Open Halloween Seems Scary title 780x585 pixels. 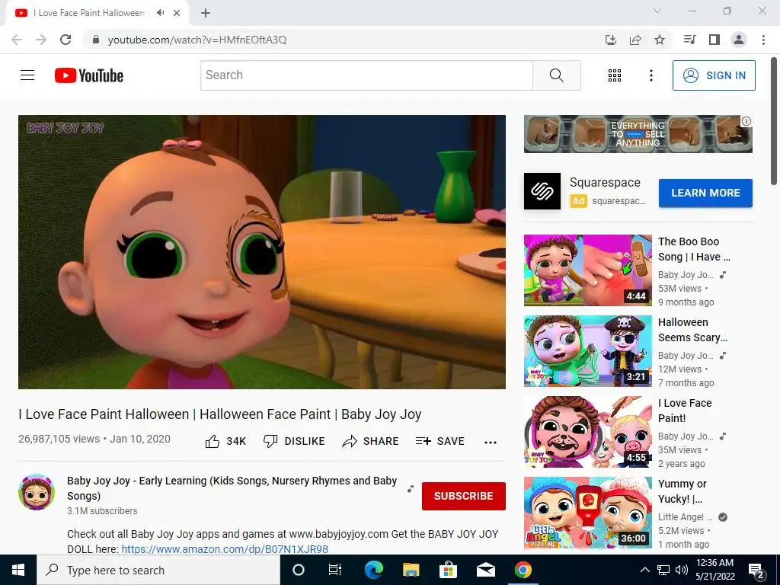tap(692, 330)
